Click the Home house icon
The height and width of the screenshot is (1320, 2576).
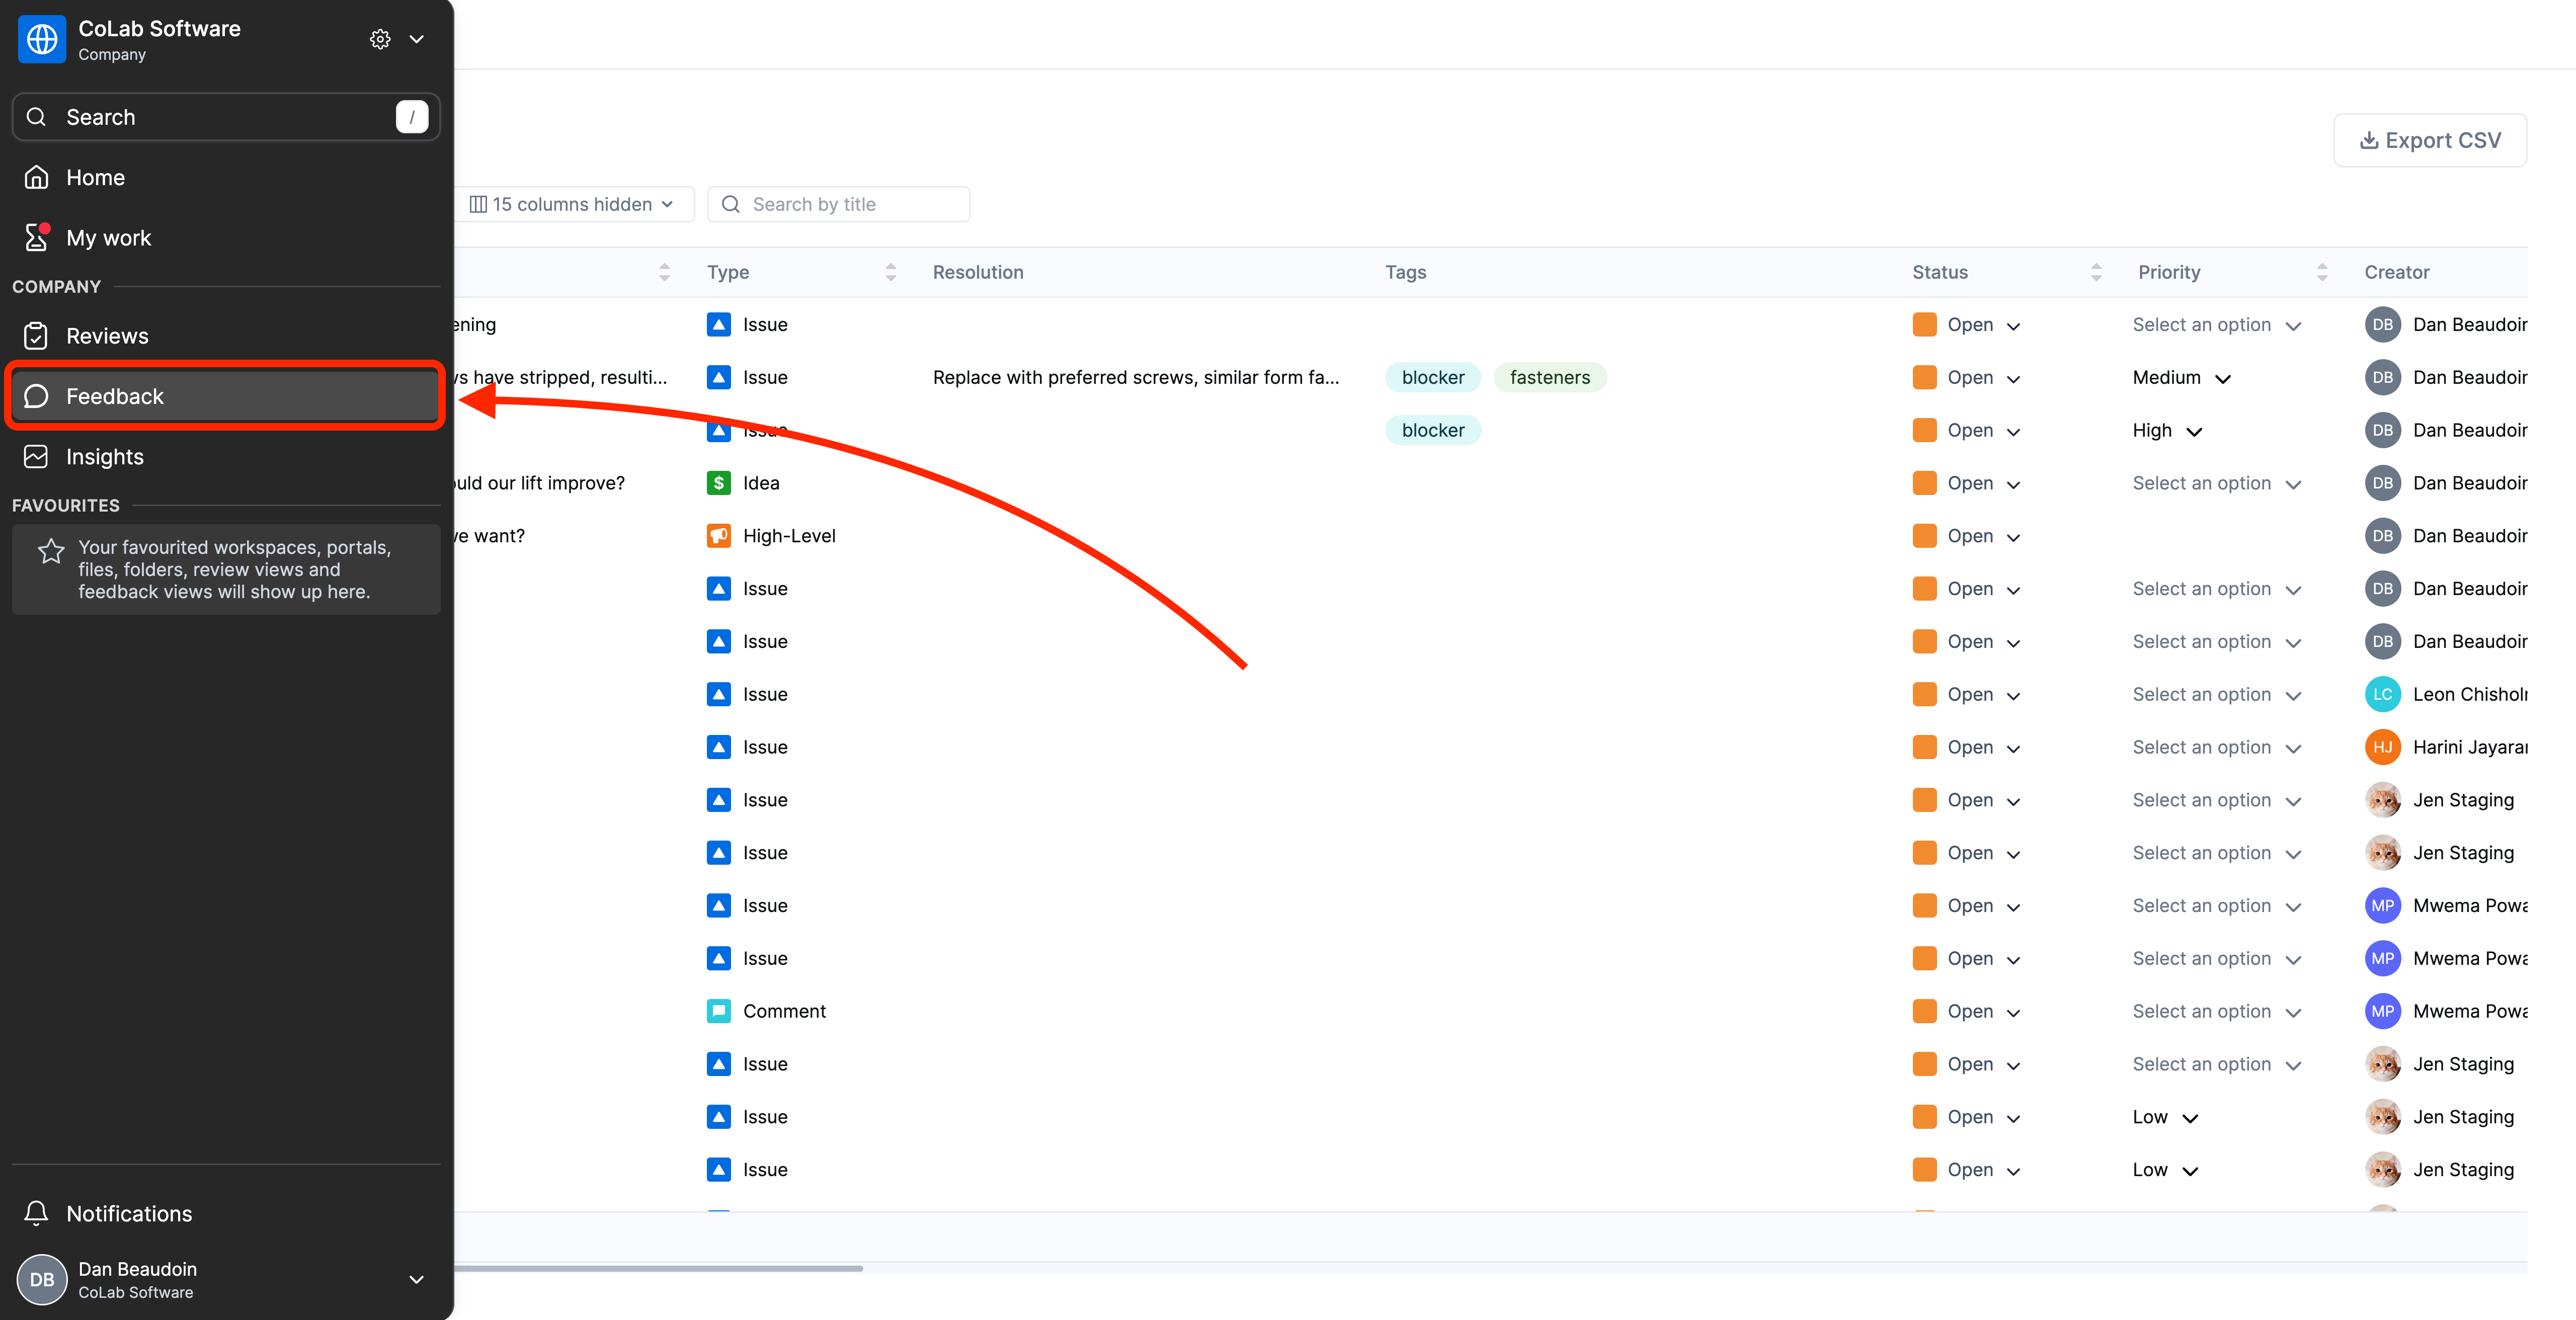[36, 177]
